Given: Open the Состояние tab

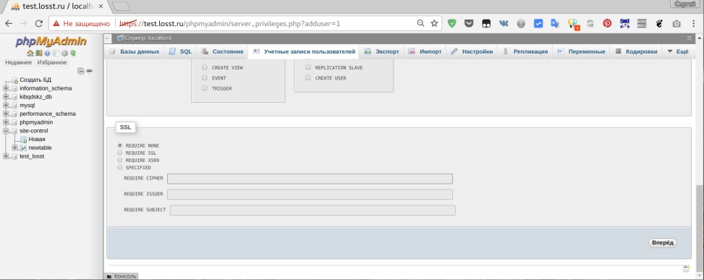Looking at the screenshot, I should (x=223, y=51).
